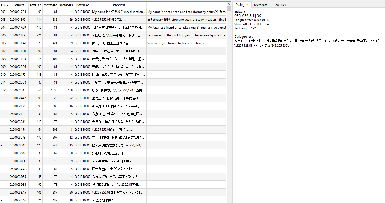This screenshot has height=203, width=385.
Task: Select the LenOff cell 0x00001CAE
Action: coord(18,43)
